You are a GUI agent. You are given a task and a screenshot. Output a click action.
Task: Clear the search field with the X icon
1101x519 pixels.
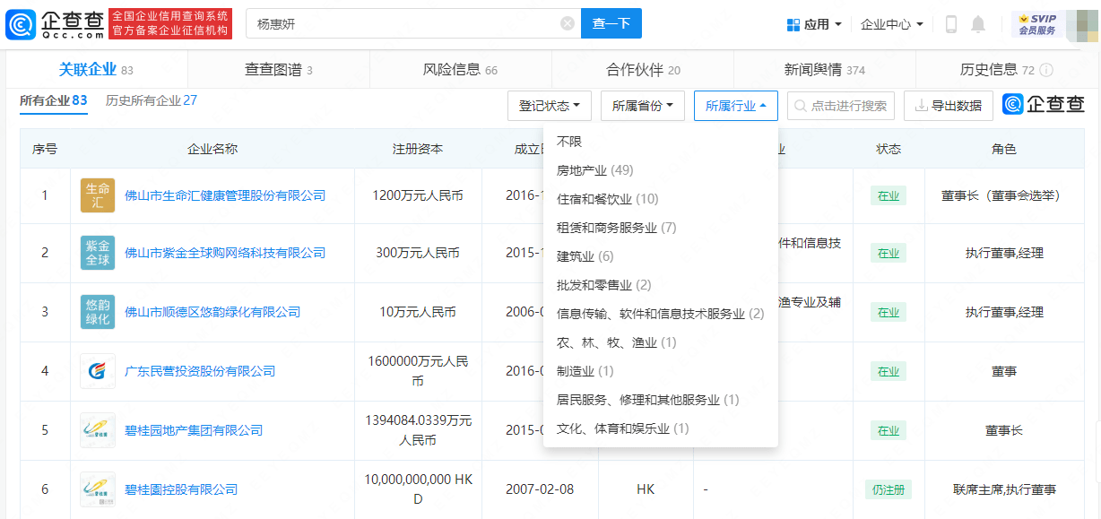[568, 24]
